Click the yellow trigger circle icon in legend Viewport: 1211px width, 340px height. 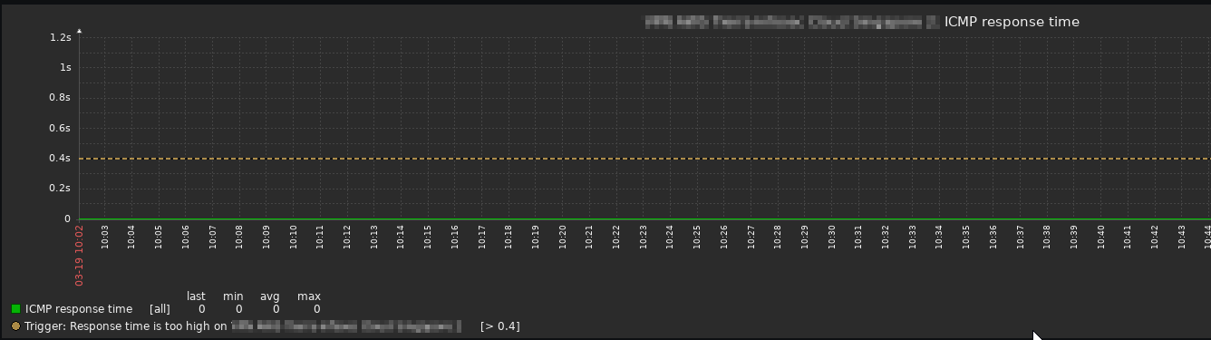coord(15,326)
